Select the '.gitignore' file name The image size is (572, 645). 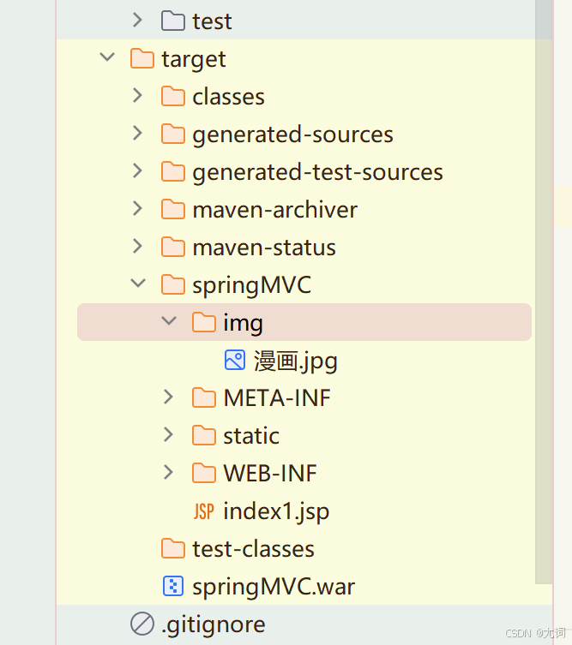tap(214, 625)
